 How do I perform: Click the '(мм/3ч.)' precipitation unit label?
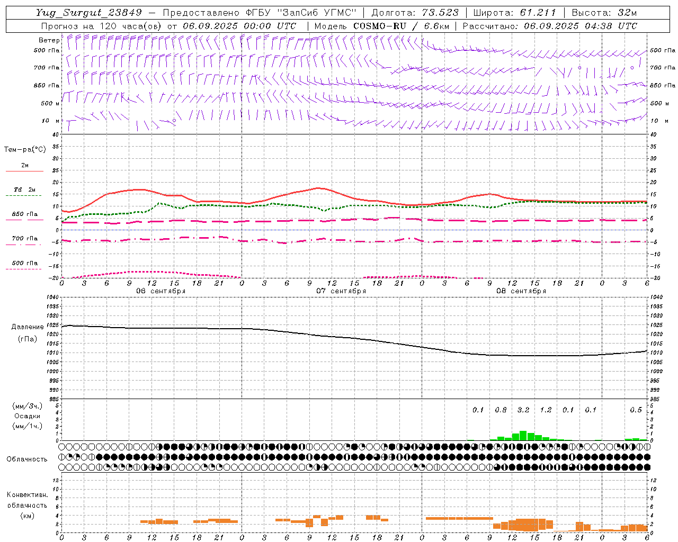(x=28, y=406)
